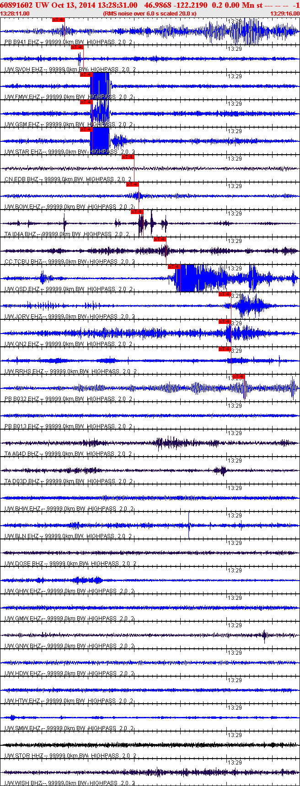This screenshot has height=786, width=300.
Task: Click the 13:29 time tick above UW.WISH trace
Action: [x=235, y=763]
